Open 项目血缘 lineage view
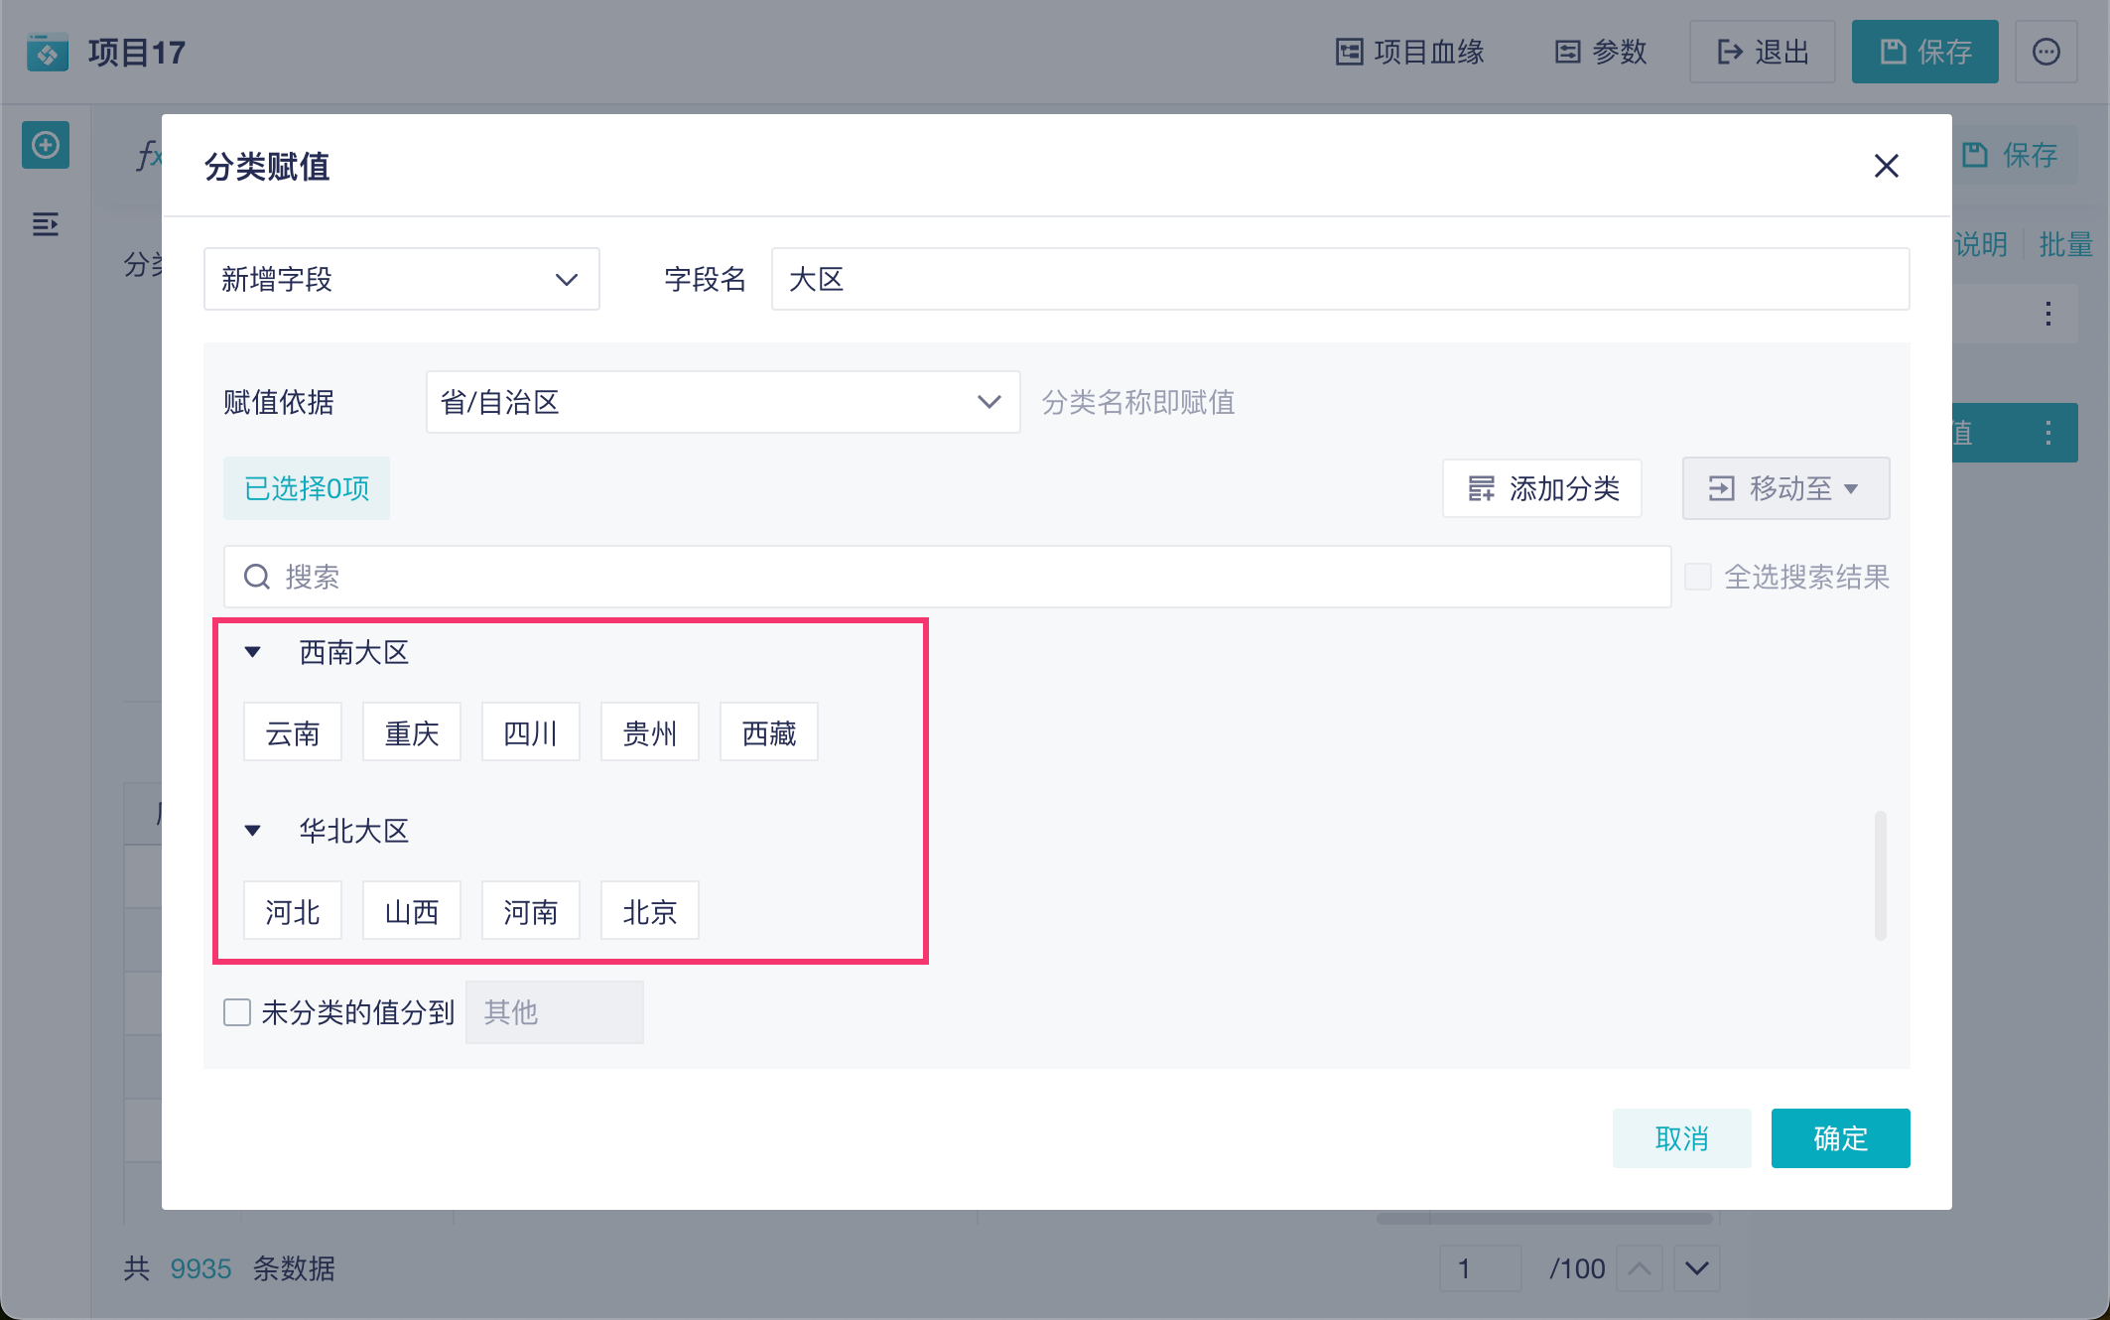This screenshot has width=2110, height=1320. 1409,52
